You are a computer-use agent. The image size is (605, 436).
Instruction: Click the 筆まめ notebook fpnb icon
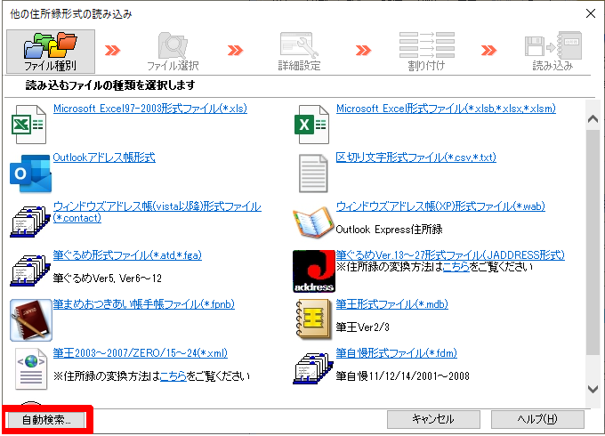pos(31,319)
